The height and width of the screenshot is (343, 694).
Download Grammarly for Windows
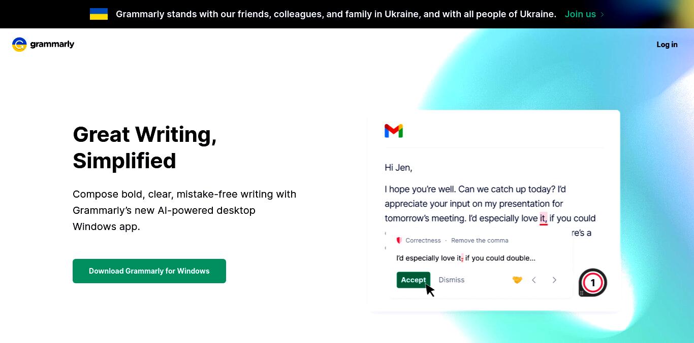click(x=149, y=271)
